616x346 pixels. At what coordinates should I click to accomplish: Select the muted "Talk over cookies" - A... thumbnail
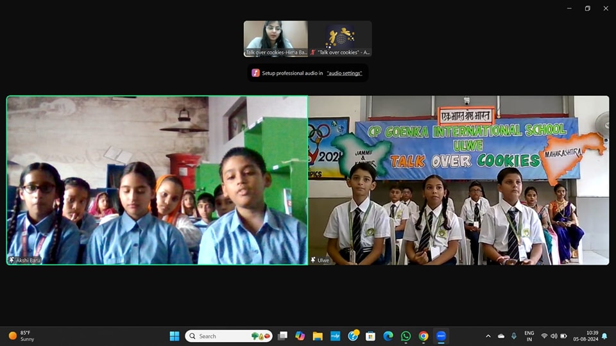(340, 39)
